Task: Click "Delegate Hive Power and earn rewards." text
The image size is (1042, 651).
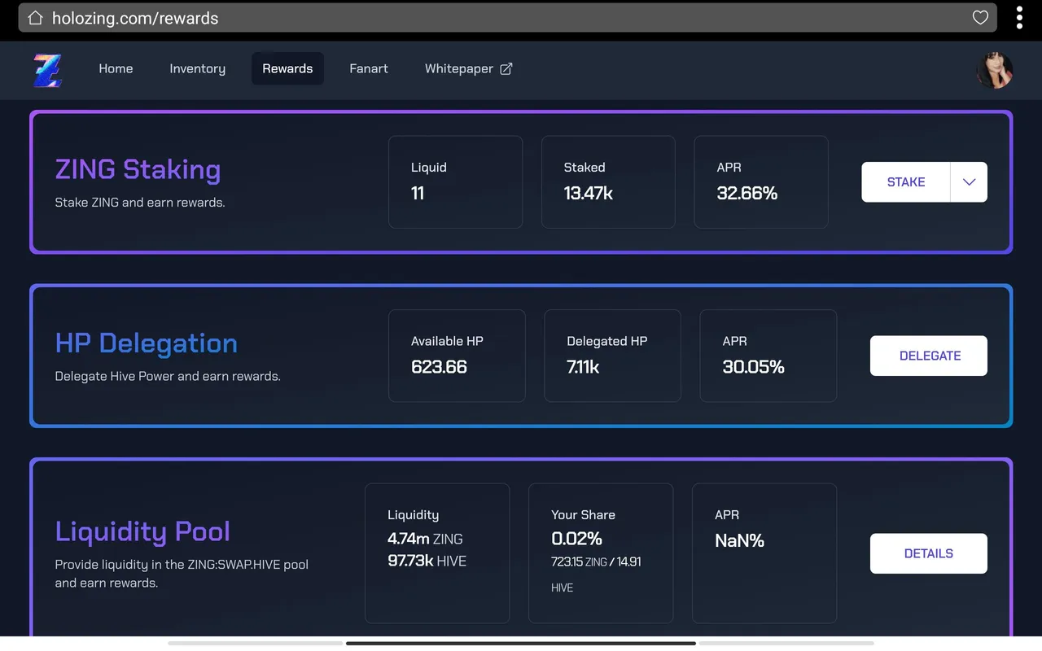Action: [x=168, y=376]
